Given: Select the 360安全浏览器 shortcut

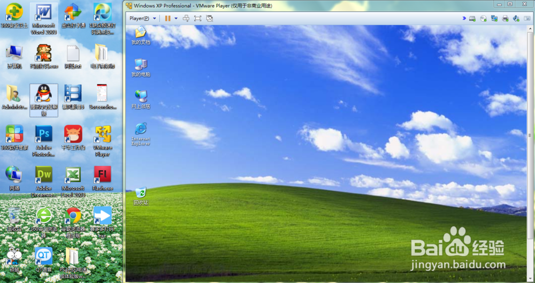Looking at the screenshot, I should 44,222.
